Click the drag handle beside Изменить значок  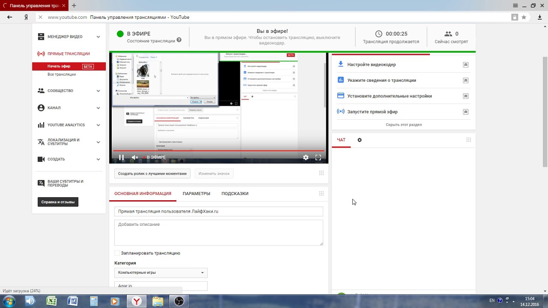[x=322, y=173]
